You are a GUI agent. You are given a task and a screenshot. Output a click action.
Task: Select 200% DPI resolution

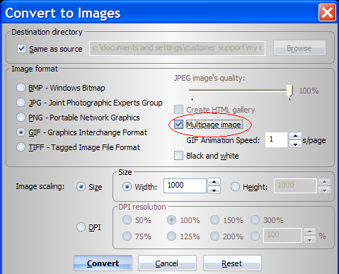(x=214, y=236)
